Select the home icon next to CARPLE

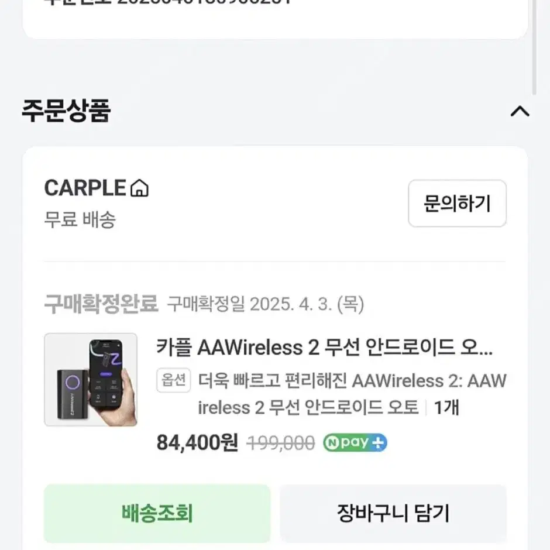[139, 187]
